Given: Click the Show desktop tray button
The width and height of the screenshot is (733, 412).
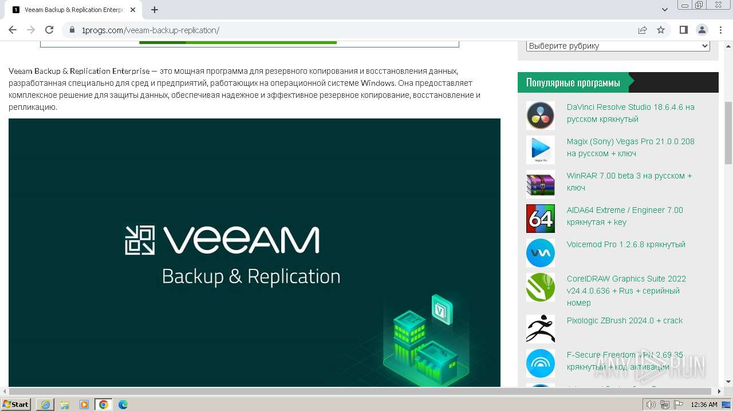Looking at the screenshot, I should (x=727, y=405).
